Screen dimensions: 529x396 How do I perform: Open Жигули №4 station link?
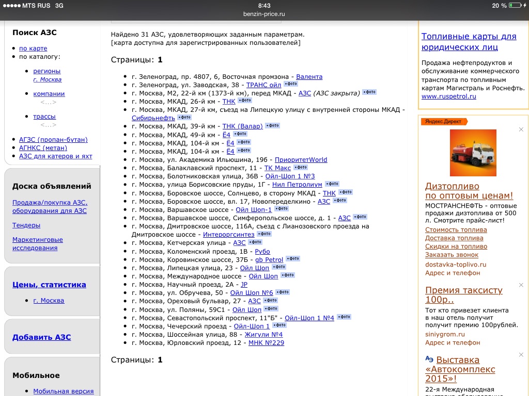pos(263,335)
